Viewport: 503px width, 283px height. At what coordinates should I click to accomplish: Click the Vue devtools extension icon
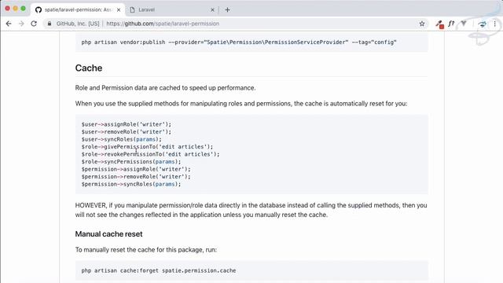pyautogui.click(x=464, y=24)
